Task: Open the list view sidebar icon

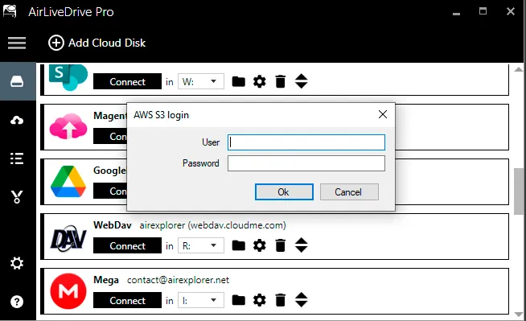Action: click(x=17, y=158)
